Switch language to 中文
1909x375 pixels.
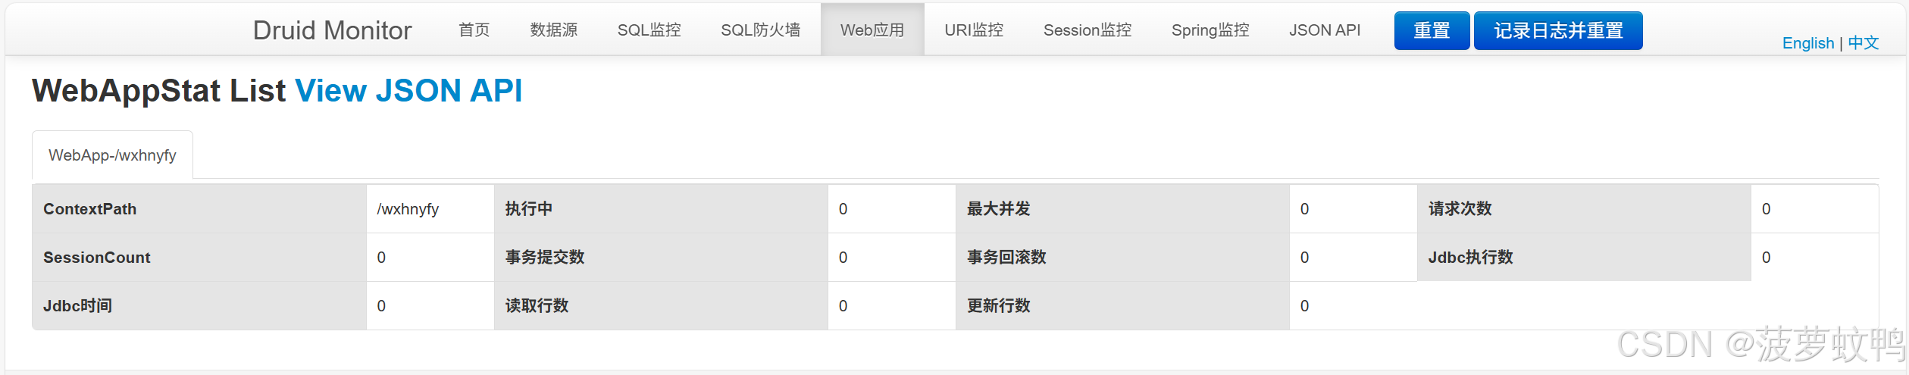pos(1864,43)
